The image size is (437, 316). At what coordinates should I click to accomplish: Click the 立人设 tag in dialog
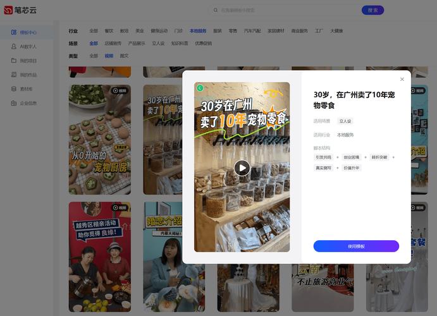coord(345,121)
